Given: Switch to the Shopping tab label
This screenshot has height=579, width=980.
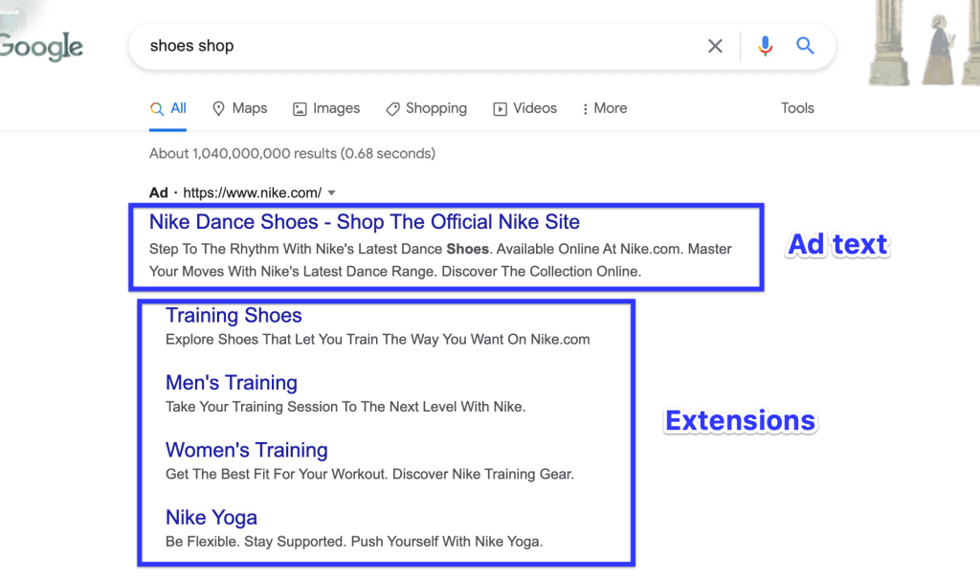Looking at the screenshot, I should pyautogui.click(x=436, y=108).
